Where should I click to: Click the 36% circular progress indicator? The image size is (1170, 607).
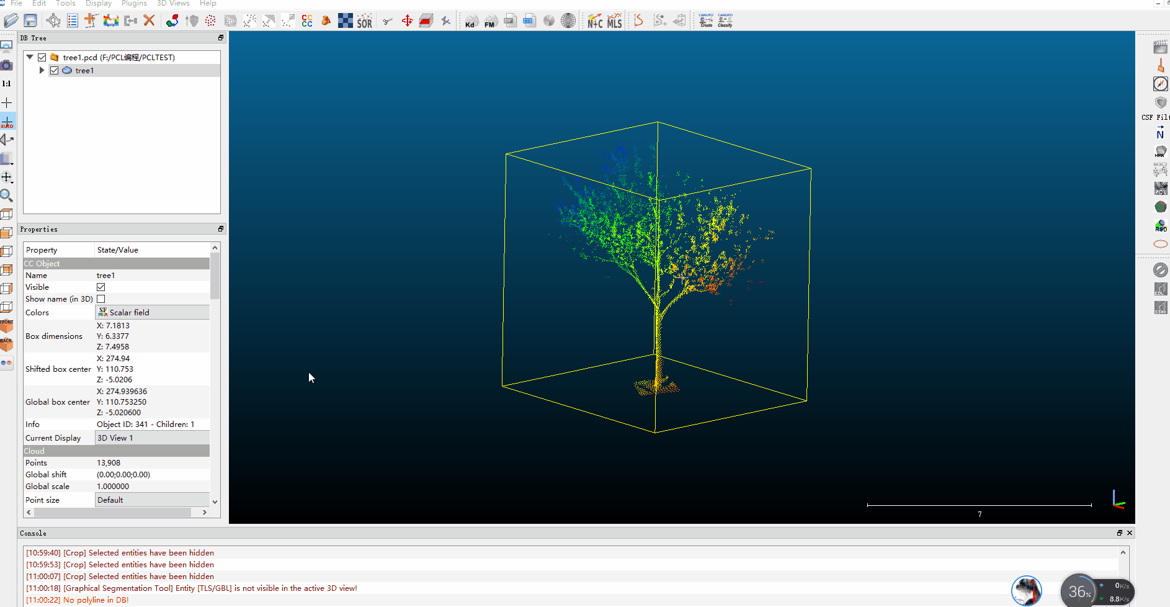pos(1079,591)
